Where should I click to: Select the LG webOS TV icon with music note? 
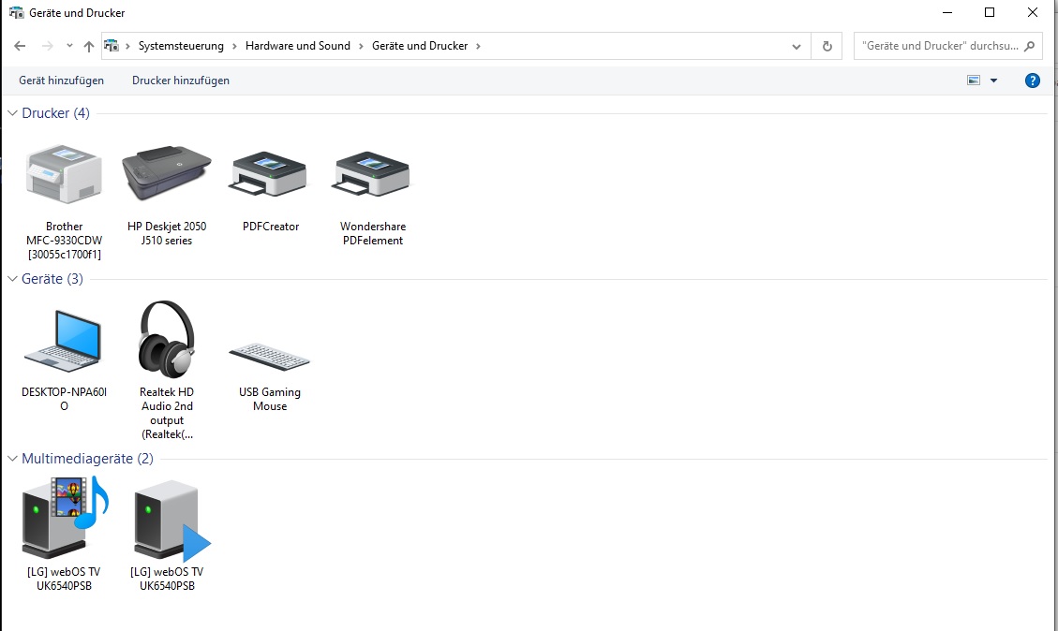coord(65,517)
